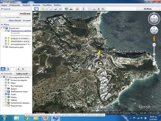Collapse Πρωταρχική βάση δεδομένων node
Image resolution: width=161 pixels, height=121 pixels.
tap(1, 77)
